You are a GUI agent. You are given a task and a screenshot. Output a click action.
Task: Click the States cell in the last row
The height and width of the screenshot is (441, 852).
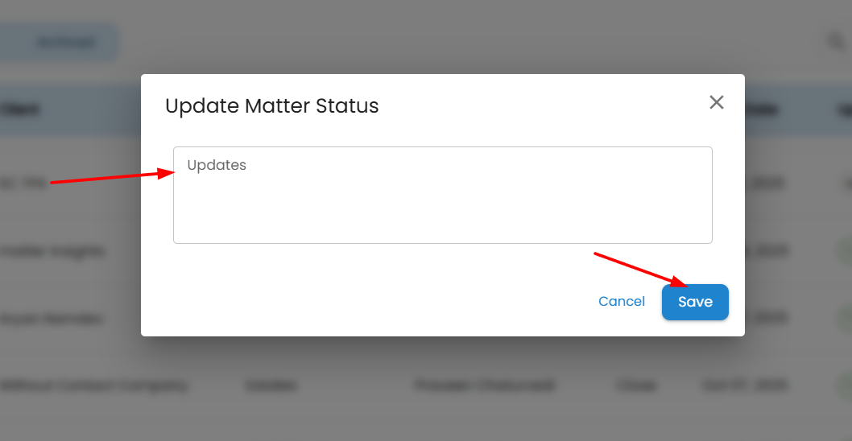(271, 385)
